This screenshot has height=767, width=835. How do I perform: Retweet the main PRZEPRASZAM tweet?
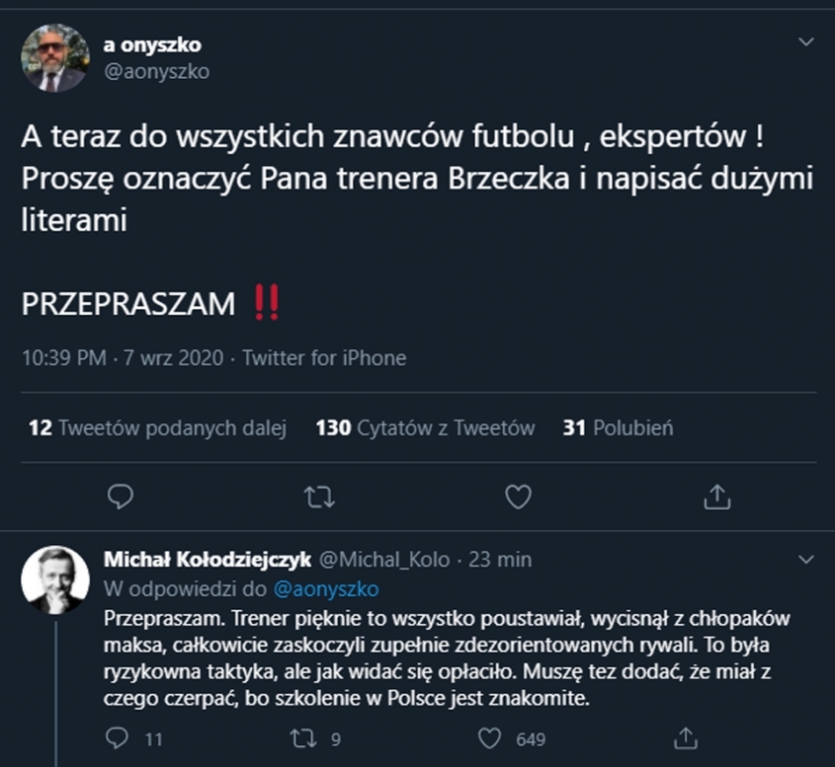319,497
